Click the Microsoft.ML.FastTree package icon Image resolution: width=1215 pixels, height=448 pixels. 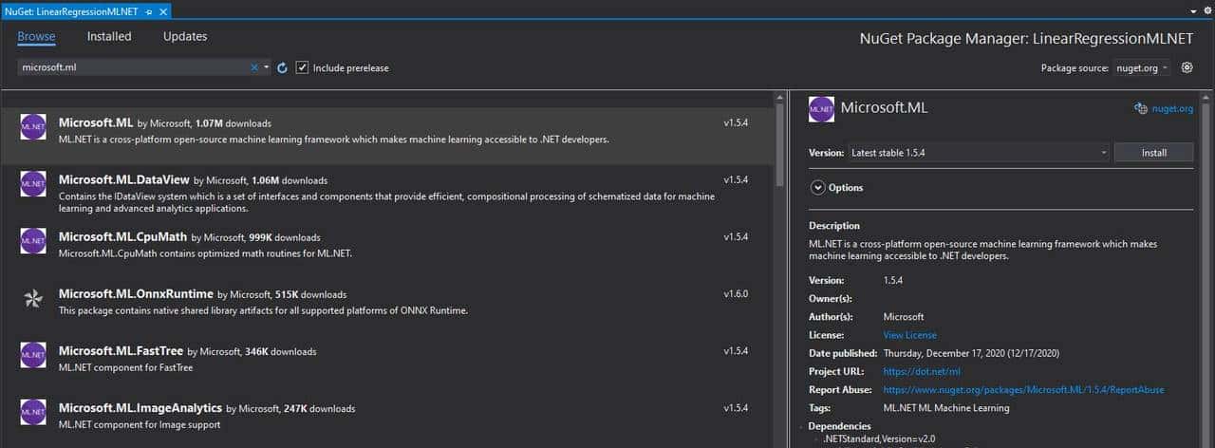pos(33,354)
